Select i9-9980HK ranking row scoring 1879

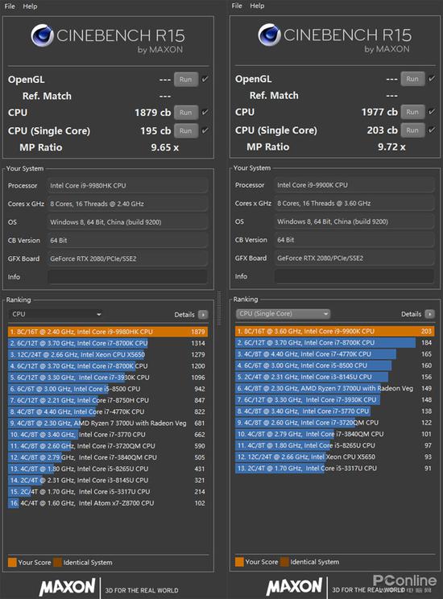pyautogui.click(x=108, y=332)
